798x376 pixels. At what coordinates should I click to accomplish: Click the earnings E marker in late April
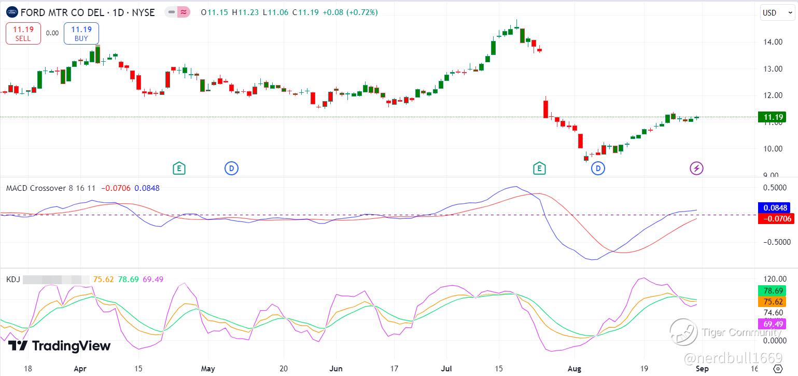179,168
